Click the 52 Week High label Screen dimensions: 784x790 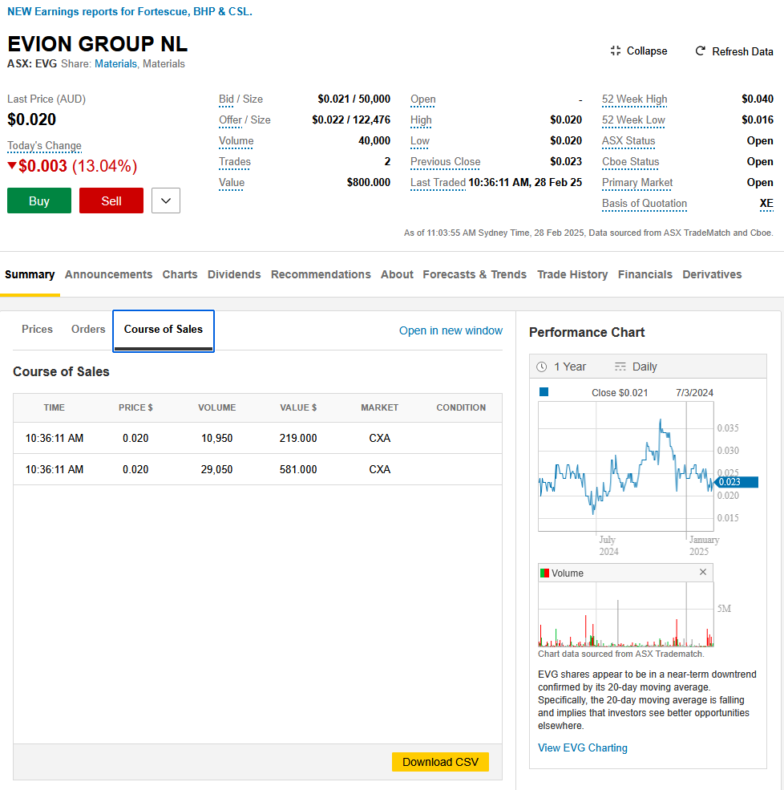(634, 99)
